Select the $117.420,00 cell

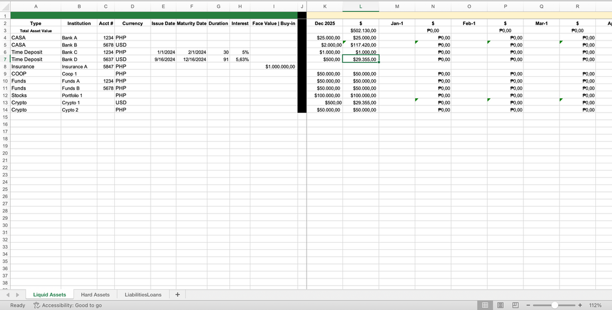tap(360, 45)
